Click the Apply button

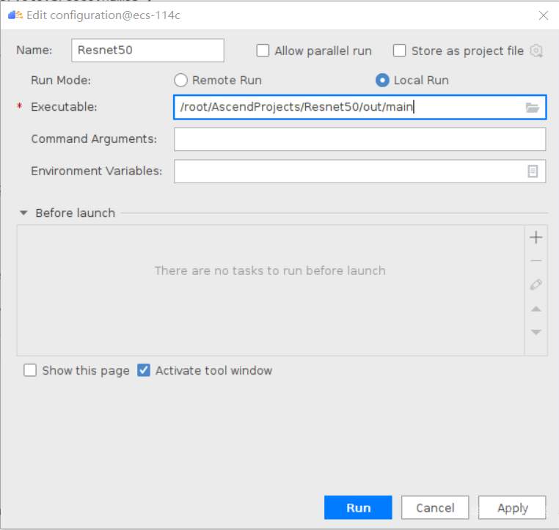tap(512, 508)
